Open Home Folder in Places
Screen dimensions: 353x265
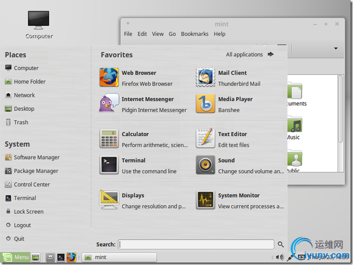25,81
